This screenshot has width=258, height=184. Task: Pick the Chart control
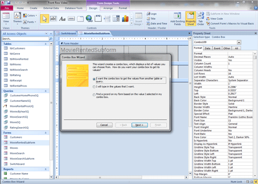tap(125, 19)
